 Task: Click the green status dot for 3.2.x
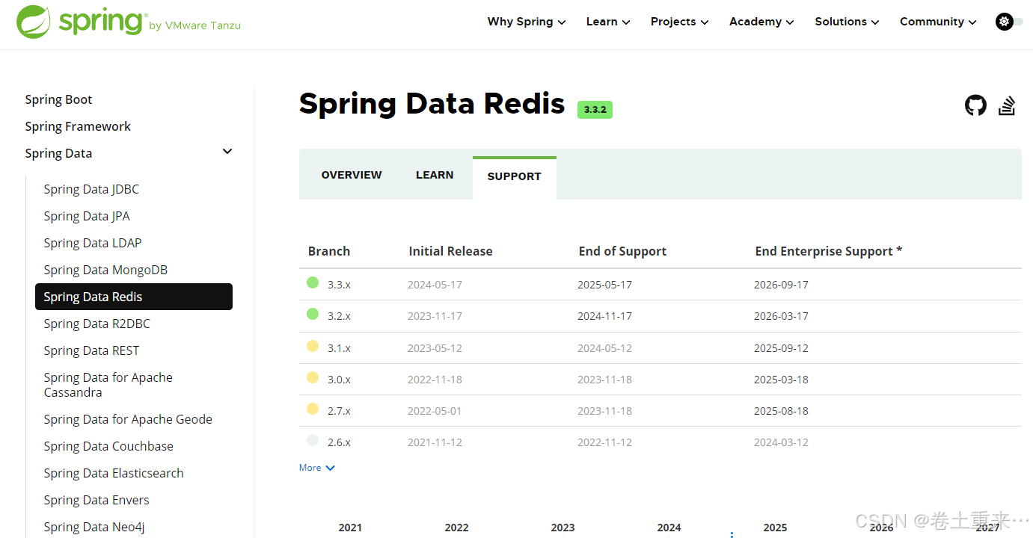point(313,314)
